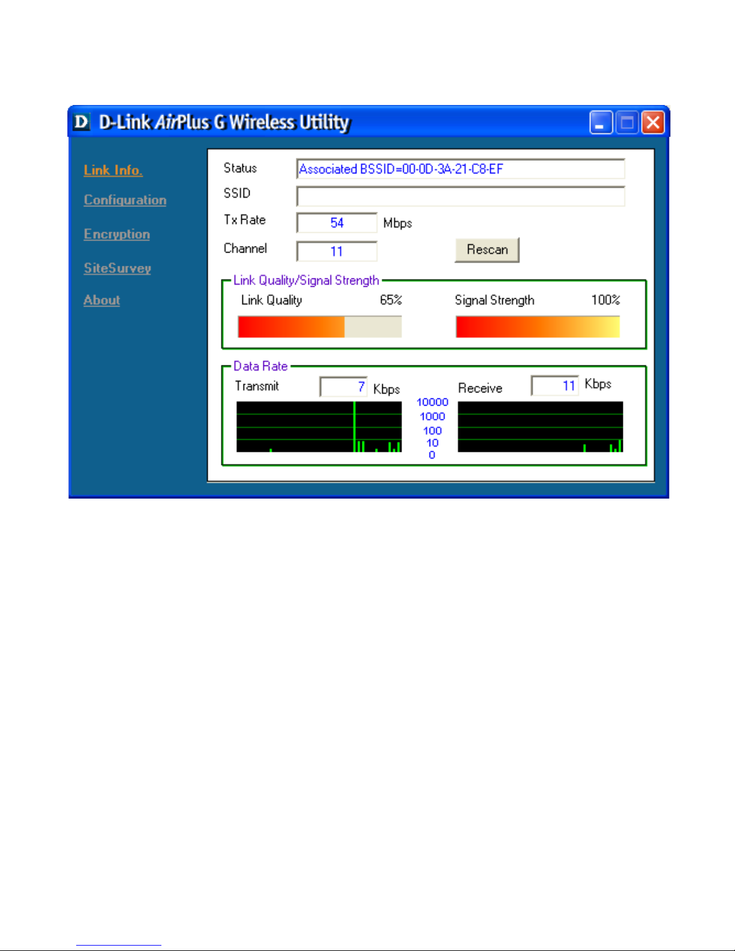Click the Signal Strength progress bar
The height and width of the screenshot is (951, 735).
tap(538, 327)
